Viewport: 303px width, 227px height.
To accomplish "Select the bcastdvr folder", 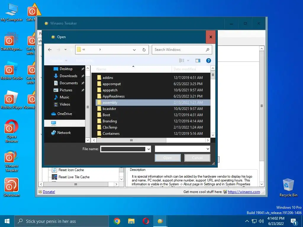I will pyautogui.click(x=109, y=109).
